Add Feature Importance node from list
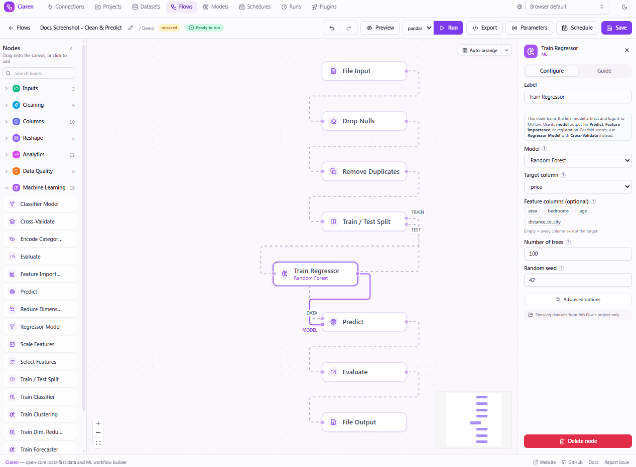Image resolution: width=636 pixels, height=467 pixels. pyautogui.click(x=40, y=274)
